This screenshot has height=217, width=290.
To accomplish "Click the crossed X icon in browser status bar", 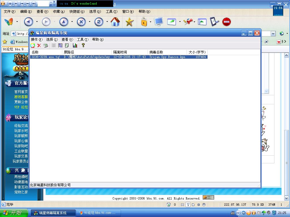I will point(182,205).
